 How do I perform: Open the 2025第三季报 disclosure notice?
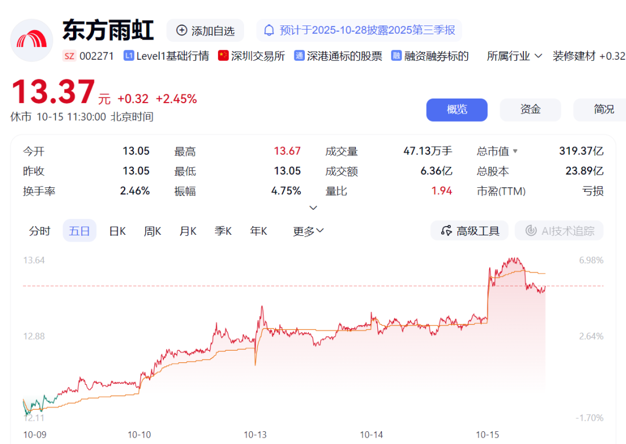[359, 30]
